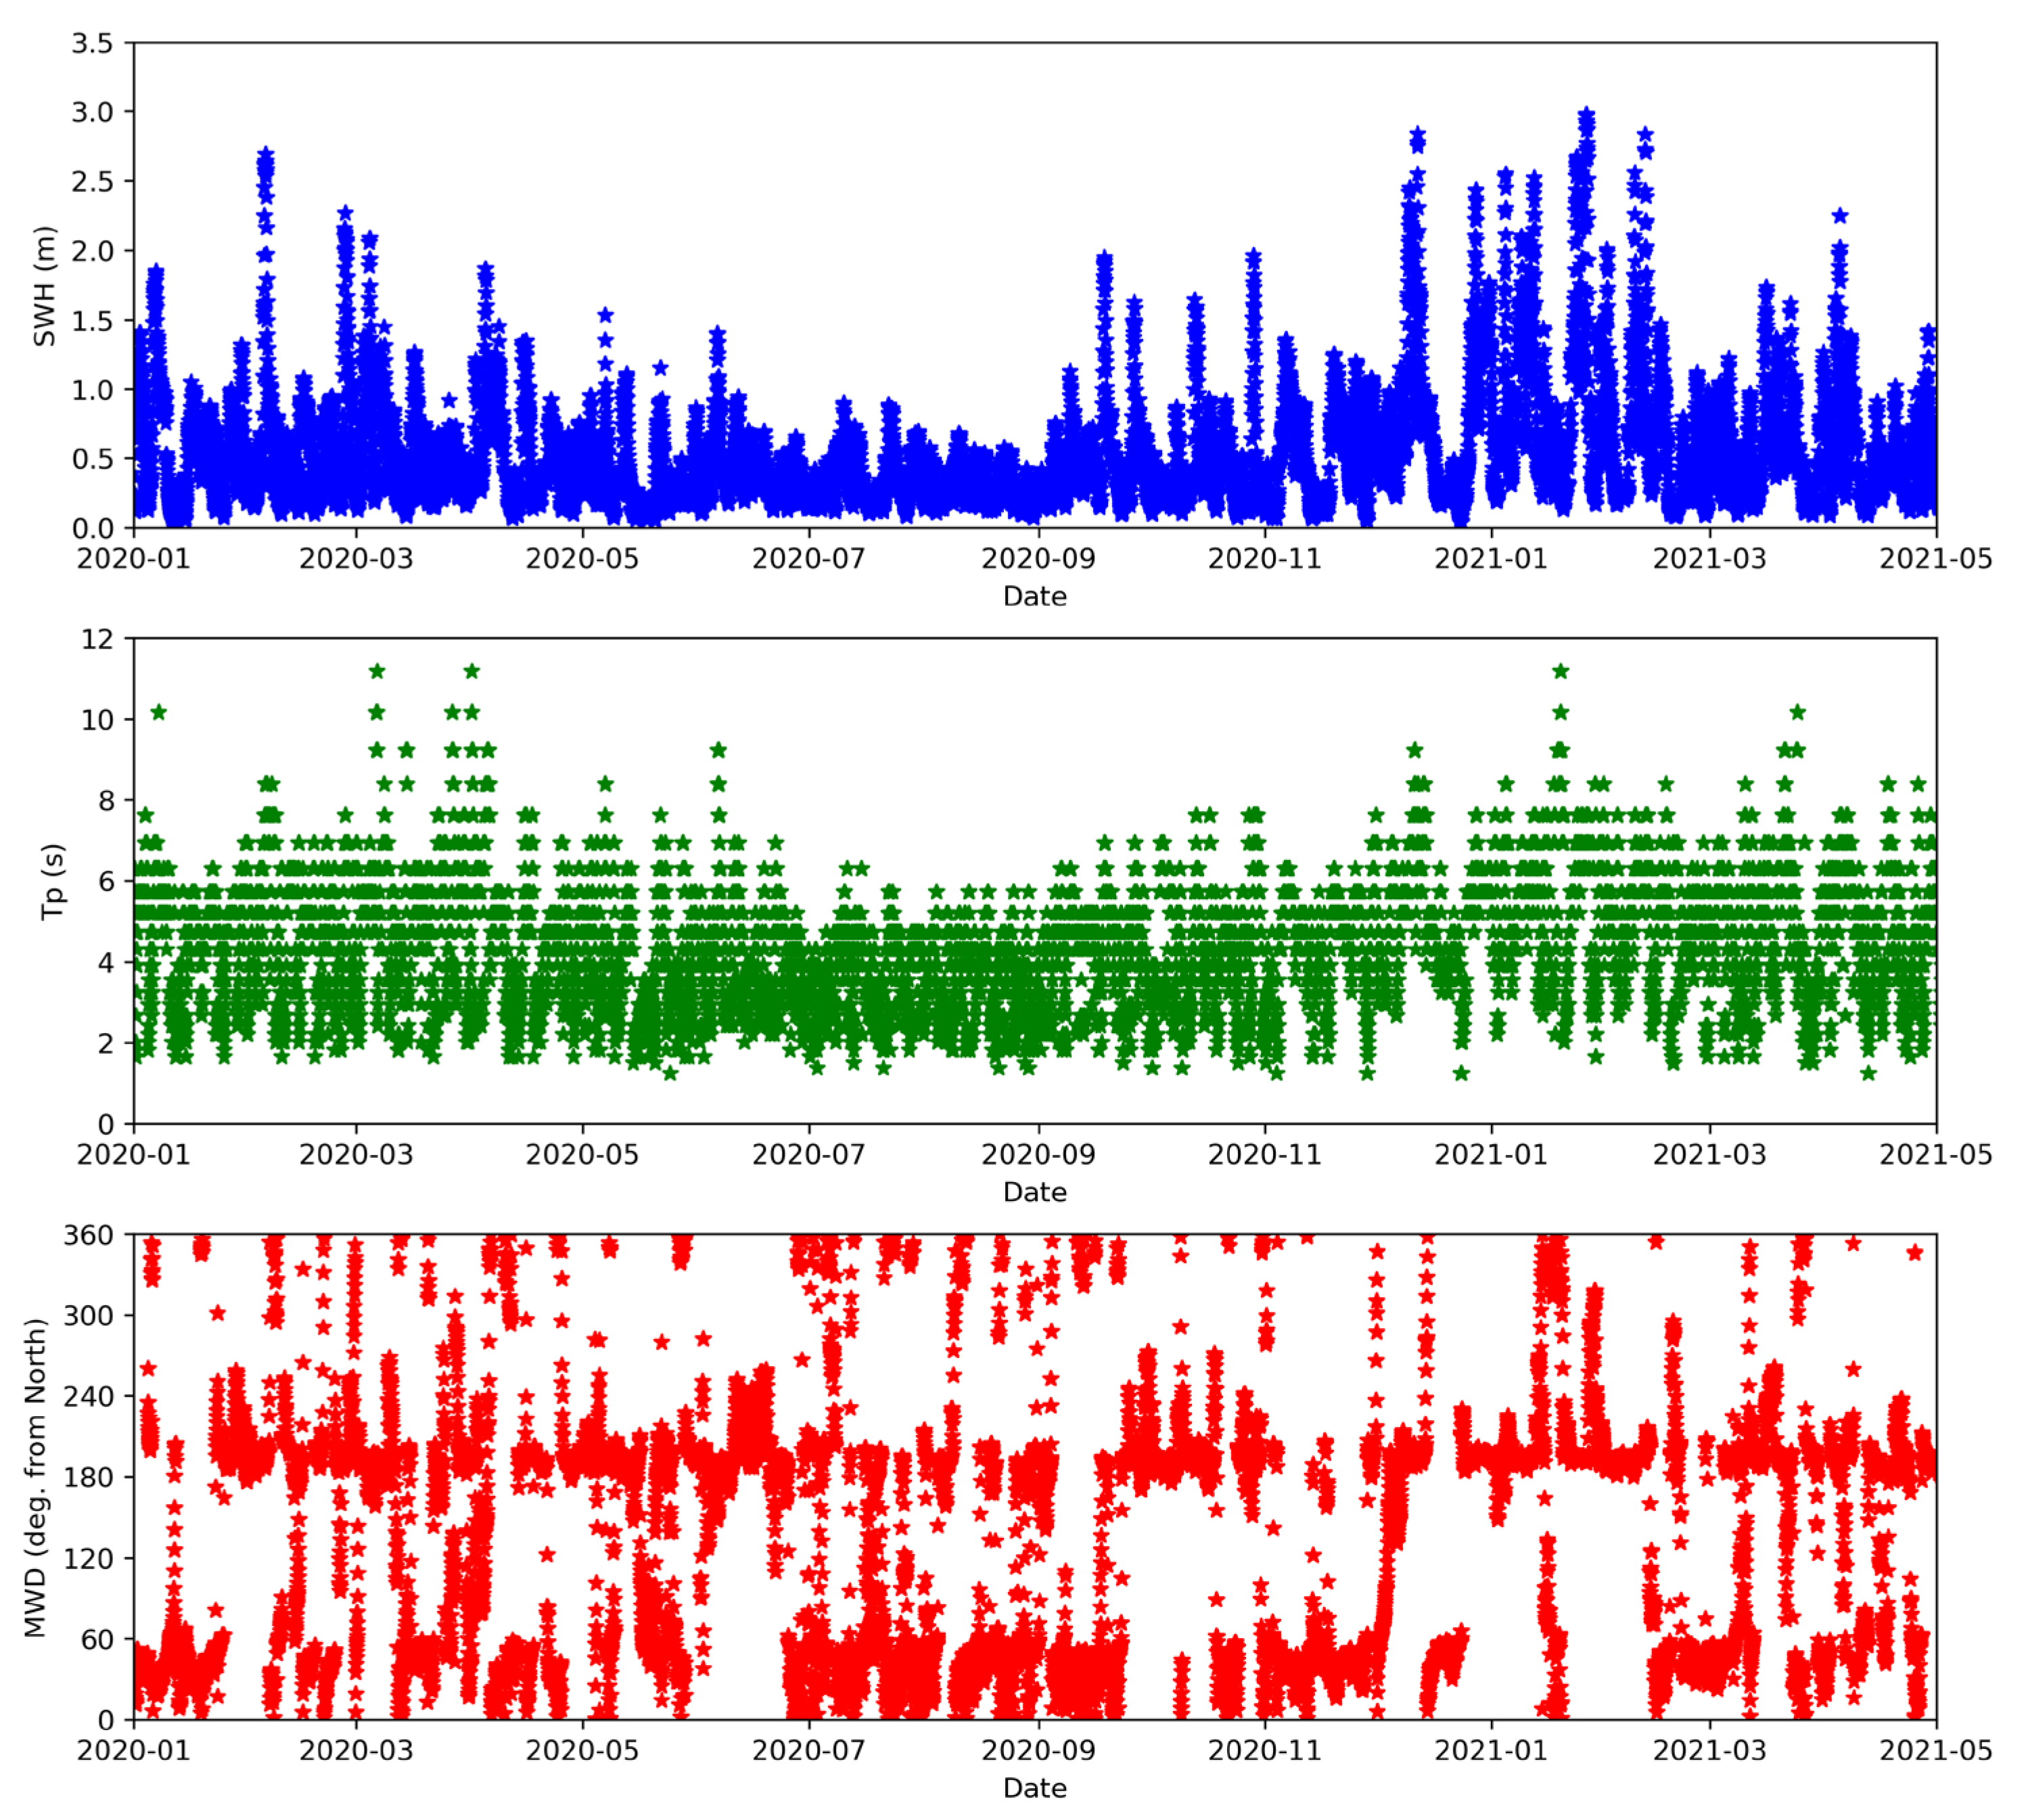Click the SWH (m) y-axis label

tap(44, 286)
